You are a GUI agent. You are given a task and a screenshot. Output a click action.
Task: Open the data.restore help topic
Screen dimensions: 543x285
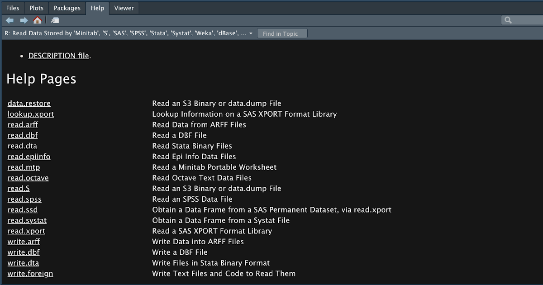click(29, 103)
